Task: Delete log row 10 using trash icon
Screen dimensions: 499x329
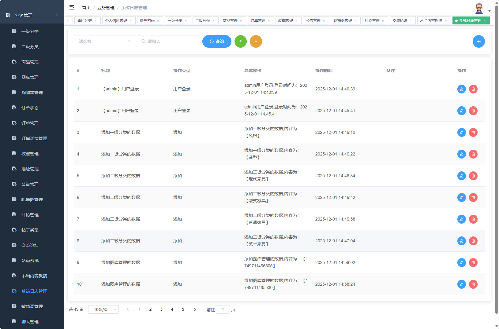Action: [473, 284]
